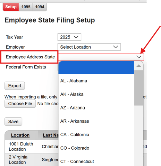Screen dimensions: 161x166
Task: Click the Save button
Action: coord(13,122)
